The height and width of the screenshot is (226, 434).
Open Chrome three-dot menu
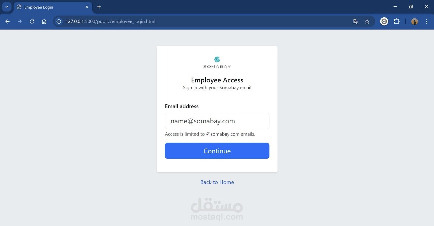pos(427,21)
